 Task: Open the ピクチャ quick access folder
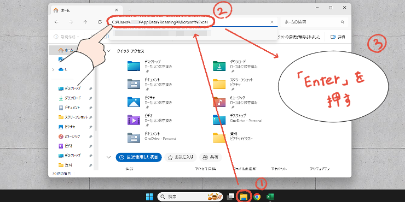(150, 102)
